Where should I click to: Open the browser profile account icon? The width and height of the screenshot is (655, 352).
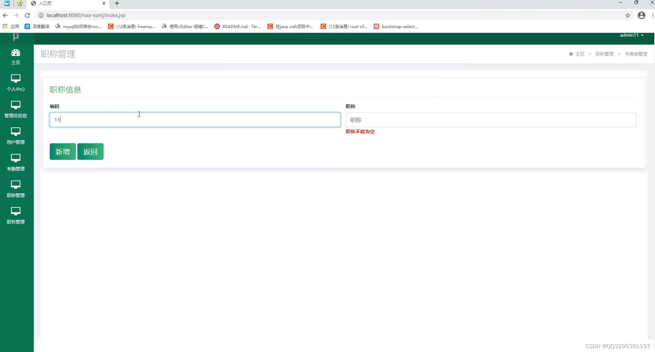tap(641, 15)
